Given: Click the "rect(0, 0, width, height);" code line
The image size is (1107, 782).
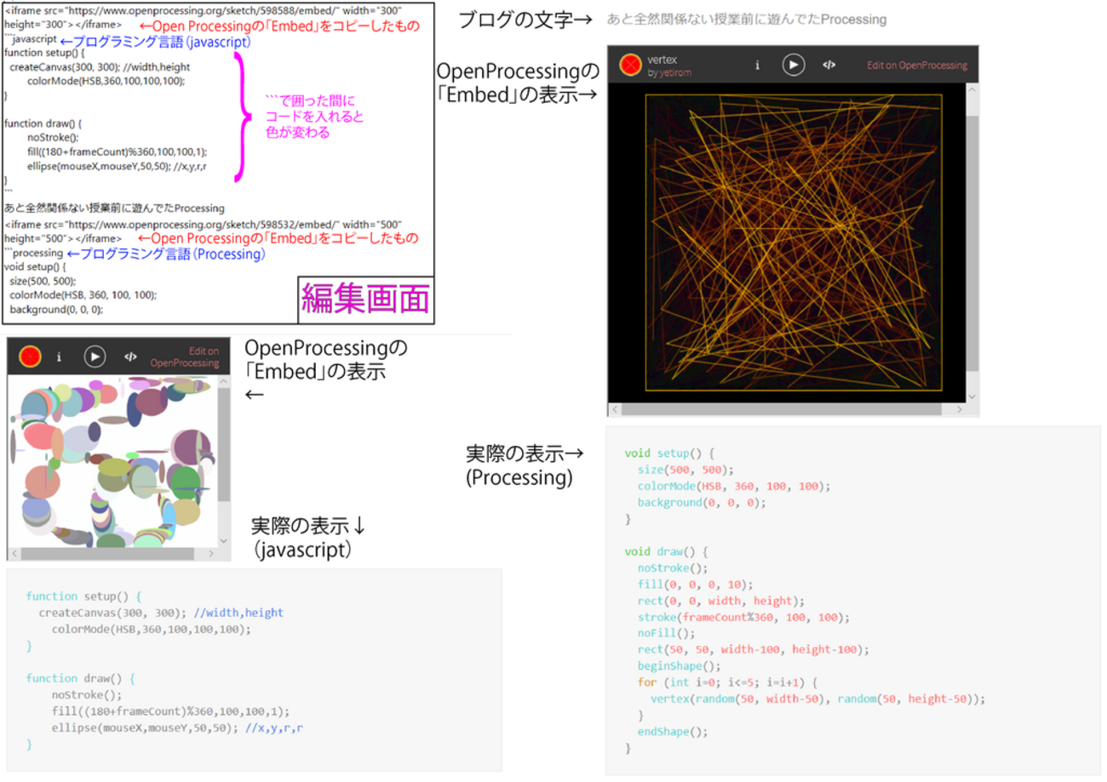Looking at the screenshot, I should (x=720, y=600).
